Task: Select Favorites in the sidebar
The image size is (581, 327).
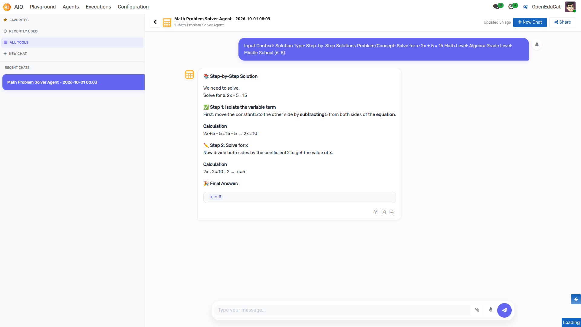Action: [x=72, y=20]
